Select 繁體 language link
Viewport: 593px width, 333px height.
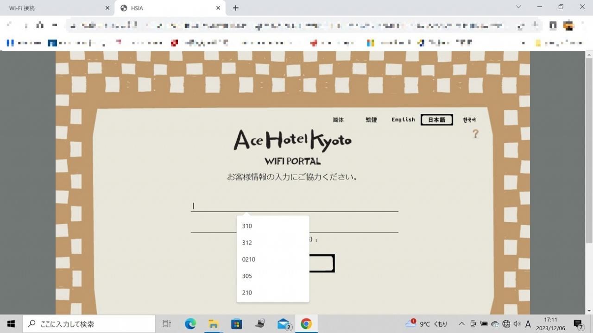[x=371, y=119]
